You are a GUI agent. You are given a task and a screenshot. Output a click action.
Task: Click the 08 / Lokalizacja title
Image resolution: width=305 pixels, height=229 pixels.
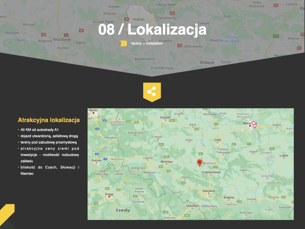click(152, 30)
